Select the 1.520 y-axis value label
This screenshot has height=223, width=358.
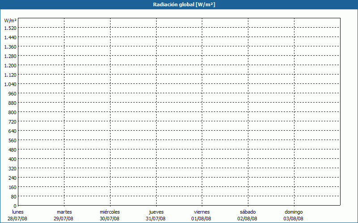[x=10, y=28]
